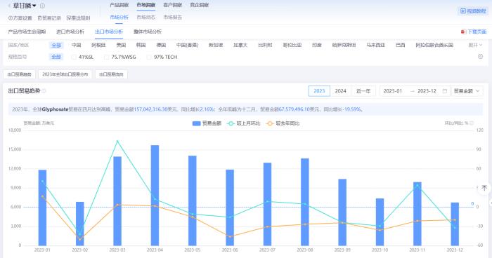The height and width of the screenshot is (258, 492).
Task: Select the 近一年 period option
Action: pos(363,91)
